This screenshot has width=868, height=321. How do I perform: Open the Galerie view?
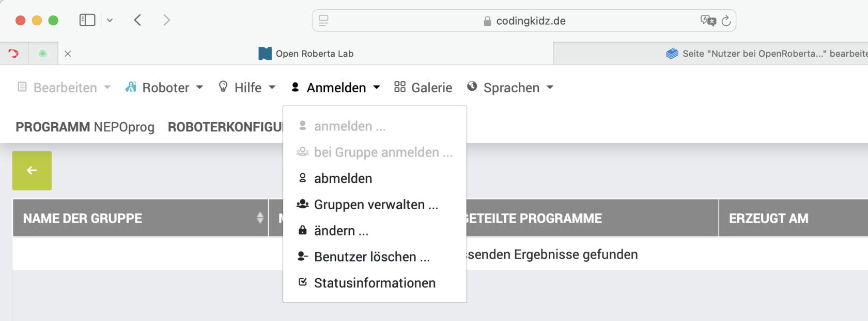click(423, 88)
